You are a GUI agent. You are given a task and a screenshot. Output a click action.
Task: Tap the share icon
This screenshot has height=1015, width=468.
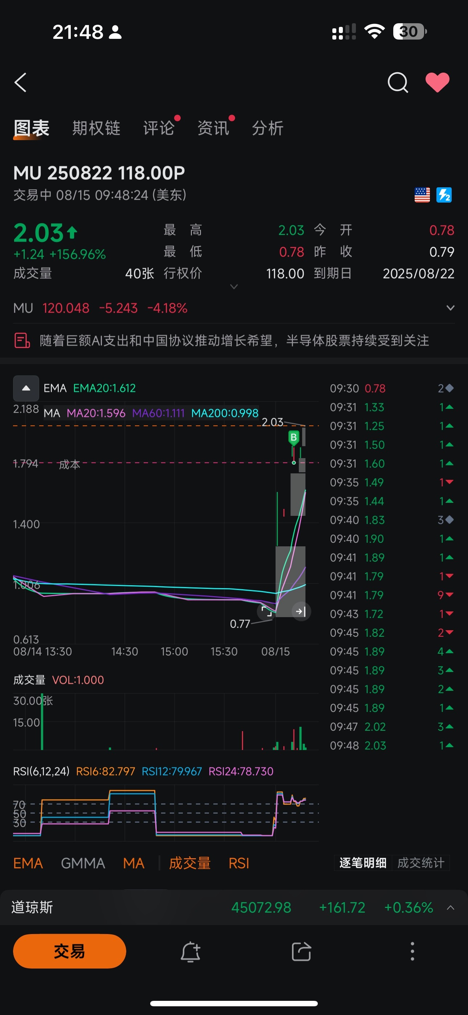[x=301, y=951]
